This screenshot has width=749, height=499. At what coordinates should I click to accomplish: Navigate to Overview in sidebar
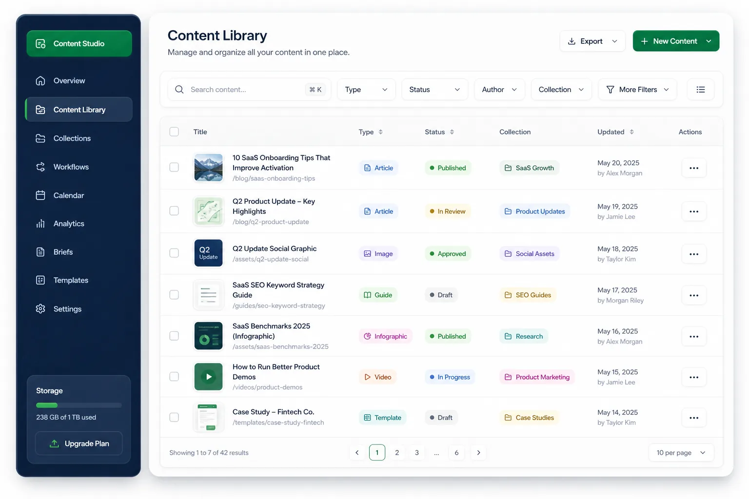click(x=79, y=81)
